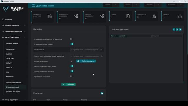The image size is (188, 106).
Task: Open SMSHUB in the sidebar
Action: coord(9,67)
